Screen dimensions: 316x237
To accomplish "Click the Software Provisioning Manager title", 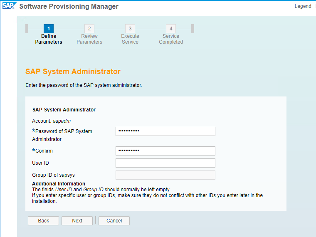I will 69,7.
